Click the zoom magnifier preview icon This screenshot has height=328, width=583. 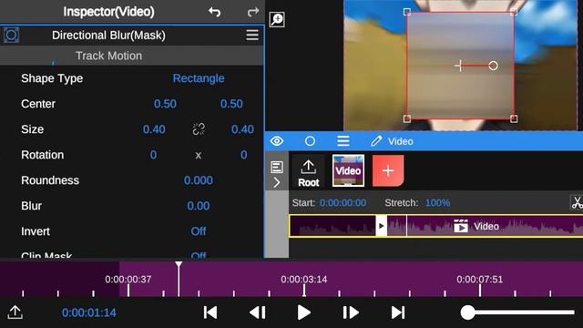tap(277, 19)
